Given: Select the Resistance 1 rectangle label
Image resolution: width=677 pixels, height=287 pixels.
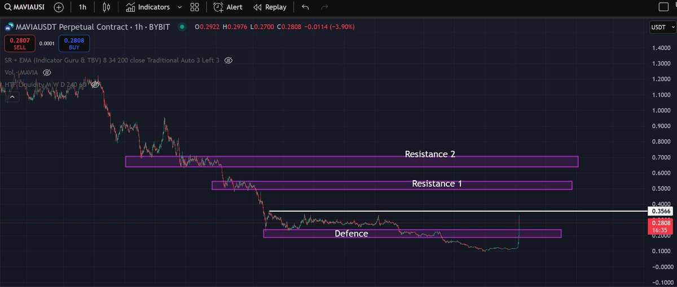Looking at the screenshot, I should click(437, 183).
